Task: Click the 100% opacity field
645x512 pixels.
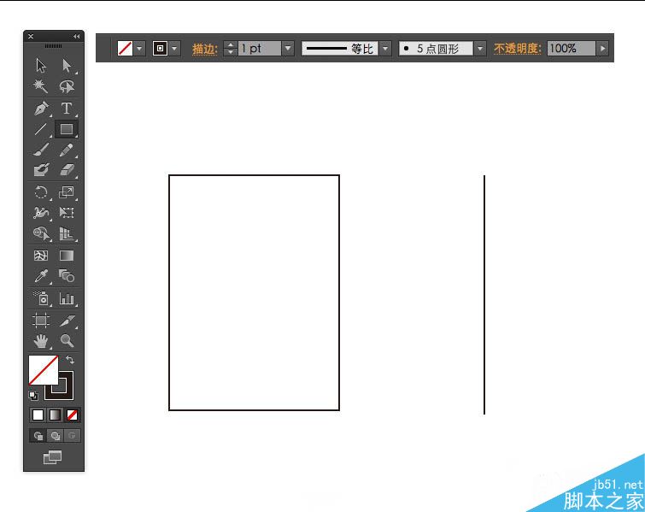Action: [x=572, y=48]
